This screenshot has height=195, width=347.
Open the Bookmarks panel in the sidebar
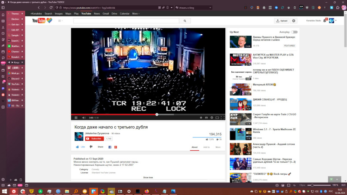point(3,15)
